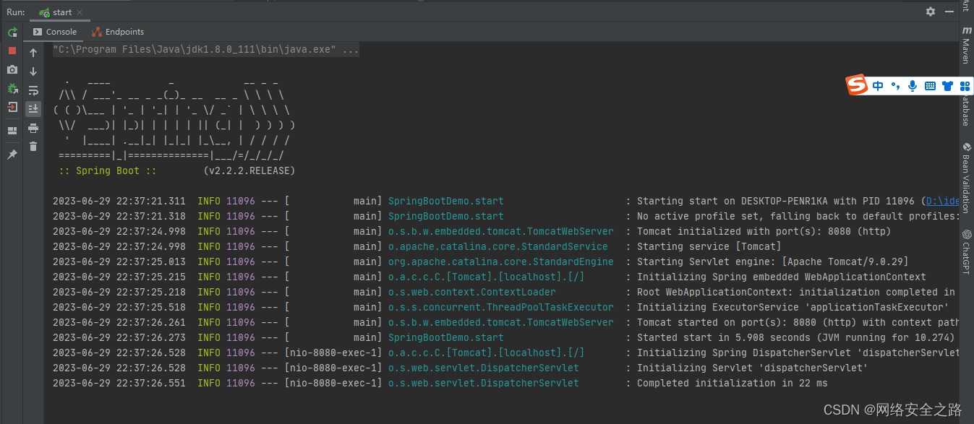Jump to previous message with up arrow
This screenshot has width=974, height=424.
(33, 53)
